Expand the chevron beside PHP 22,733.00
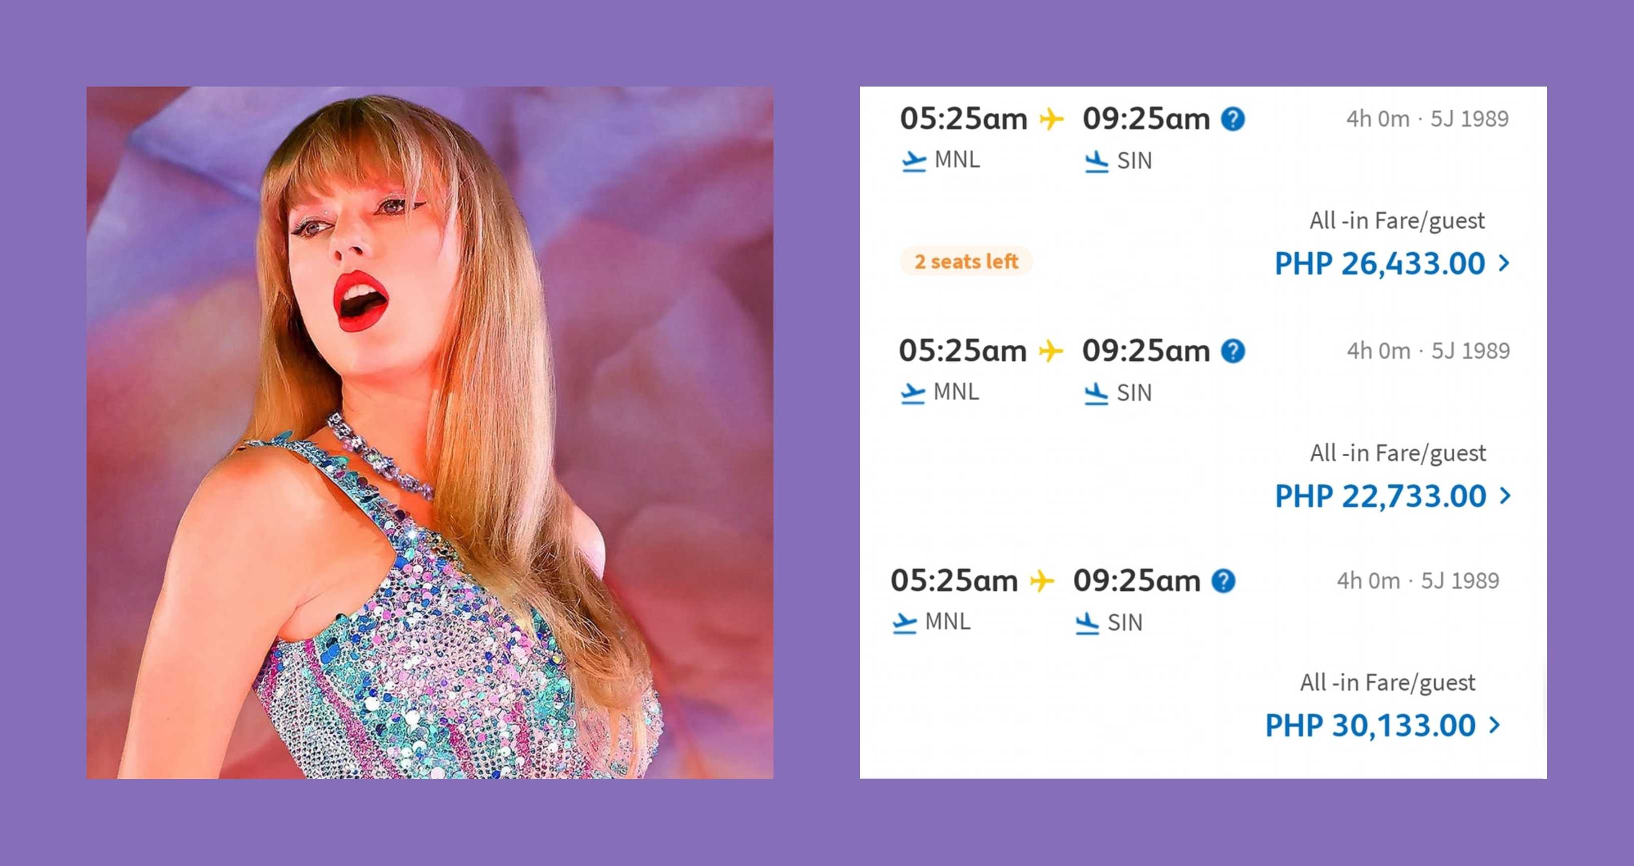Image resolution: width=1634 pixels, height=866 pixels. pos(1505,496)
